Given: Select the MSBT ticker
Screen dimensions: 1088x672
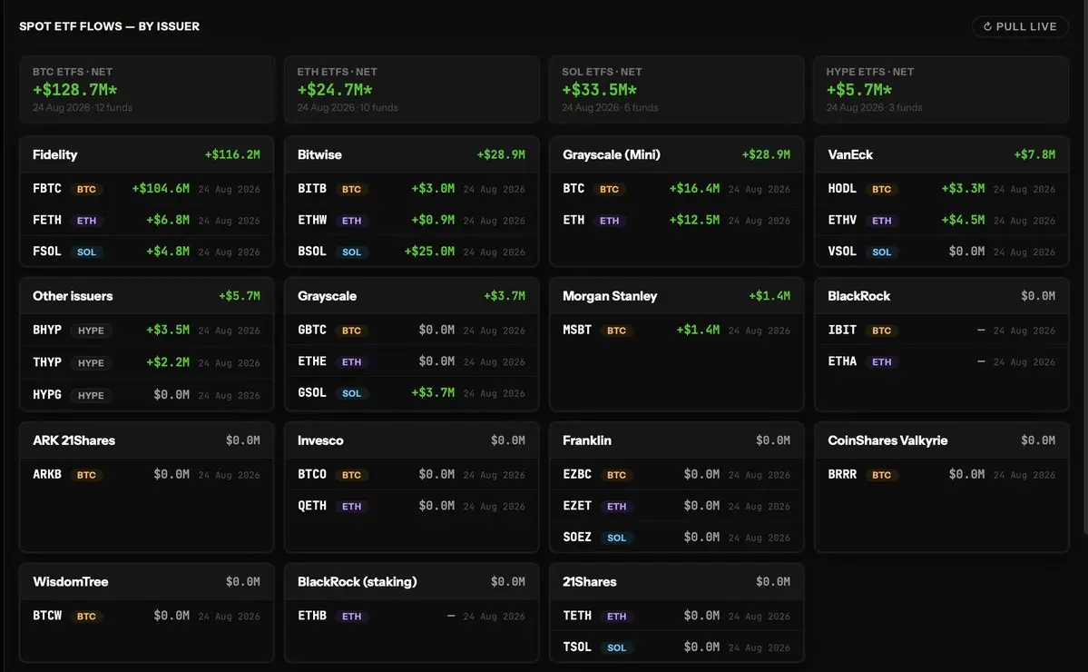Looking at the screenshot, I should point(577,330).
